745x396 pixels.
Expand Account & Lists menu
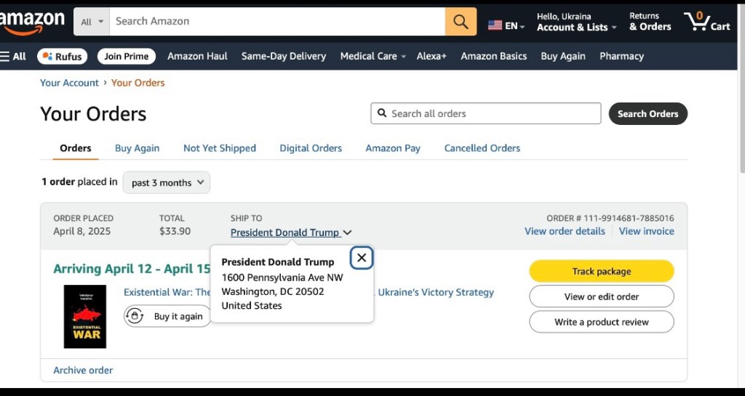tap(576, 28)
